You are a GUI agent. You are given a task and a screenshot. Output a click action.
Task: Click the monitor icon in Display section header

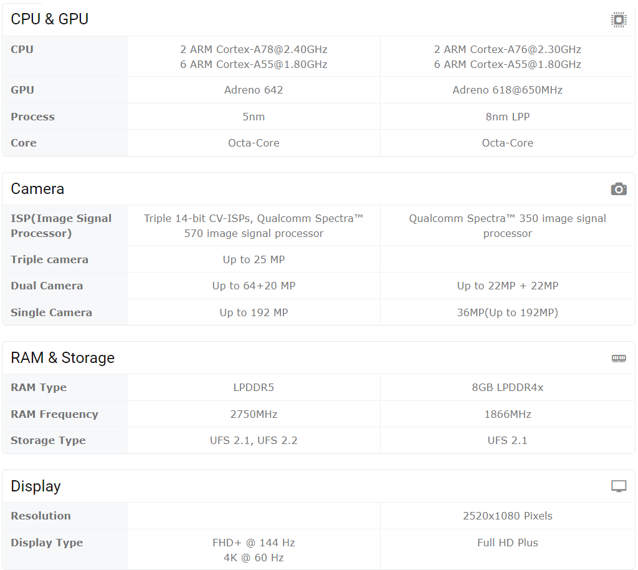pyautogui.click(x=619, y=486)
